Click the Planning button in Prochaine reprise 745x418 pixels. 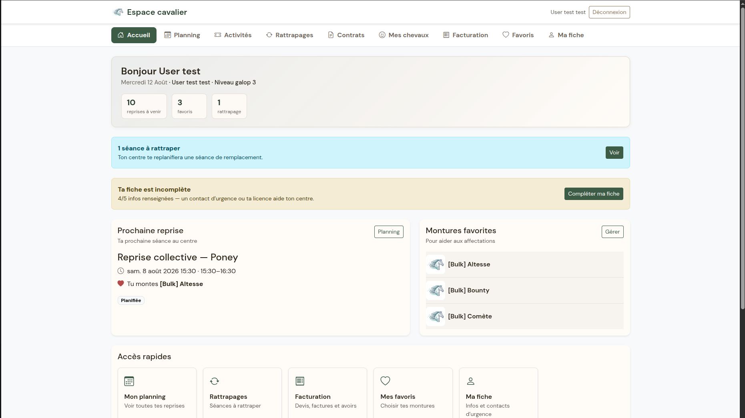coord(389,232)
